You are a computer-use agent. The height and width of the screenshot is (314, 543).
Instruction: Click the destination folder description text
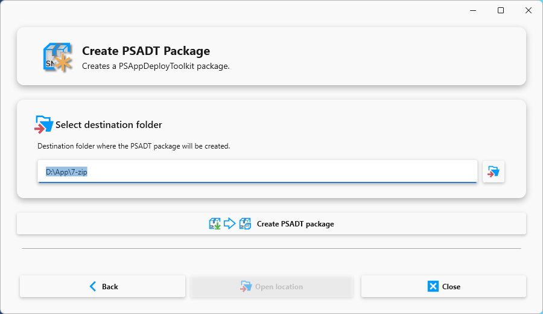pyautogui.click(x=134, y=146)
